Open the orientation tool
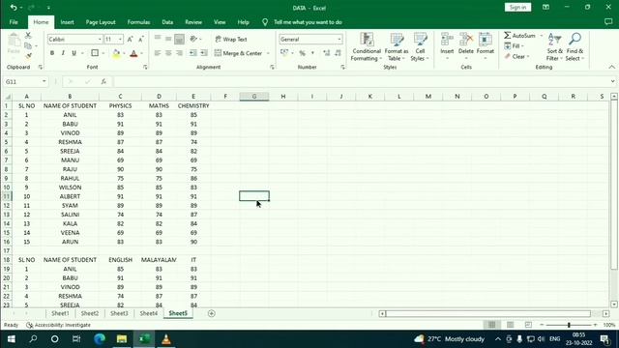 193,39
